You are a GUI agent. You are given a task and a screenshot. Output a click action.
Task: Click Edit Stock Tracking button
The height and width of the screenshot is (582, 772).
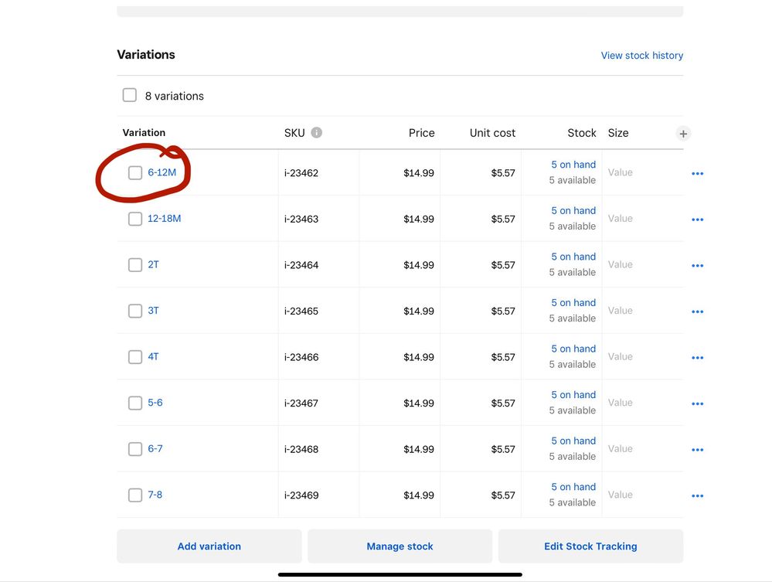click(x=590, y=546)
